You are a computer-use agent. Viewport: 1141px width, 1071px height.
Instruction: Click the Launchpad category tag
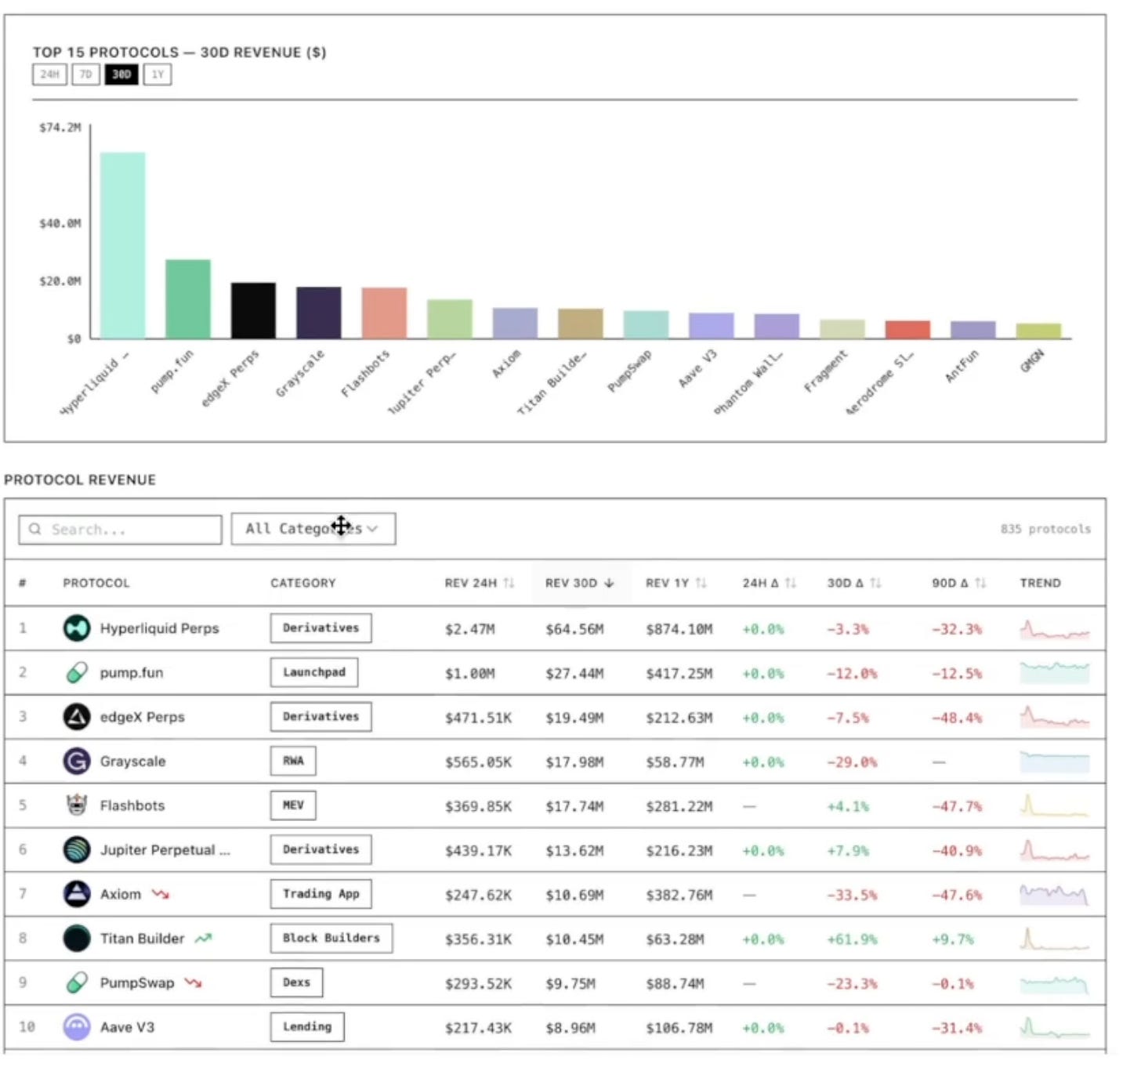pos(314,672)
